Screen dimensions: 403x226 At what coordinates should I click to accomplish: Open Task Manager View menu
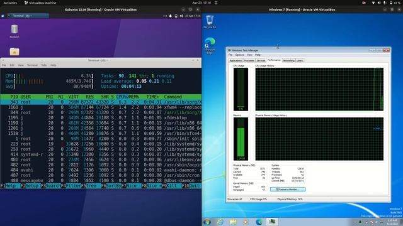point(249,55)
